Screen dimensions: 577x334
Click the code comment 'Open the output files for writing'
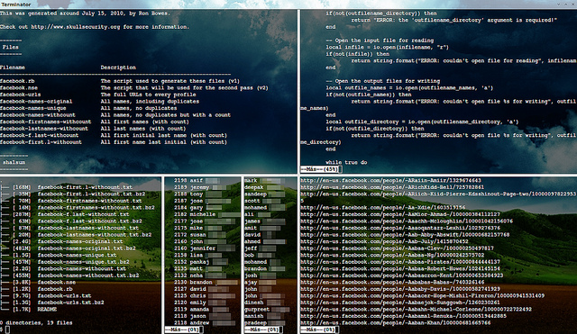coord(382,81)
